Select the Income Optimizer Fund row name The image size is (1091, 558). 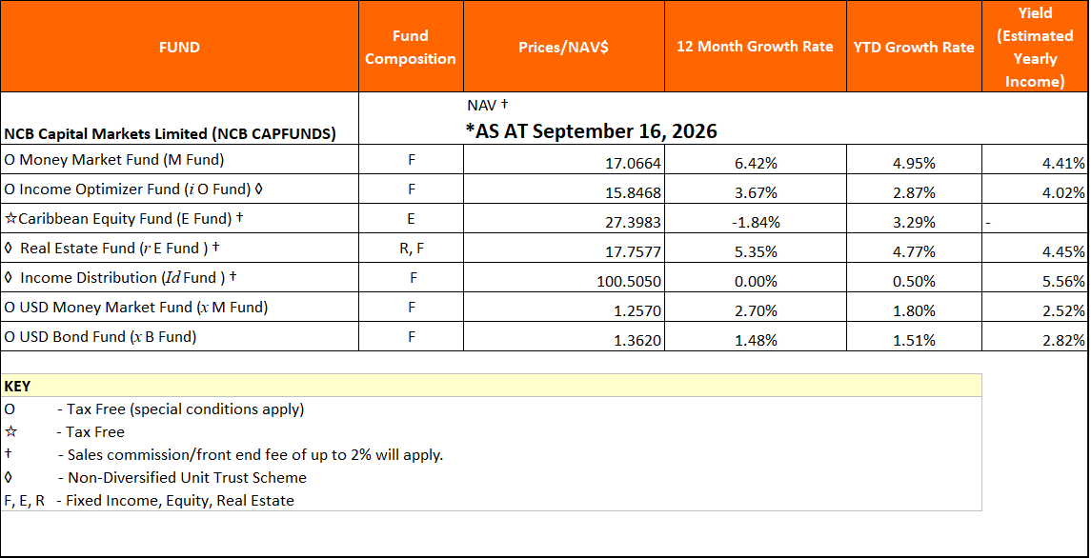point(132,189)
